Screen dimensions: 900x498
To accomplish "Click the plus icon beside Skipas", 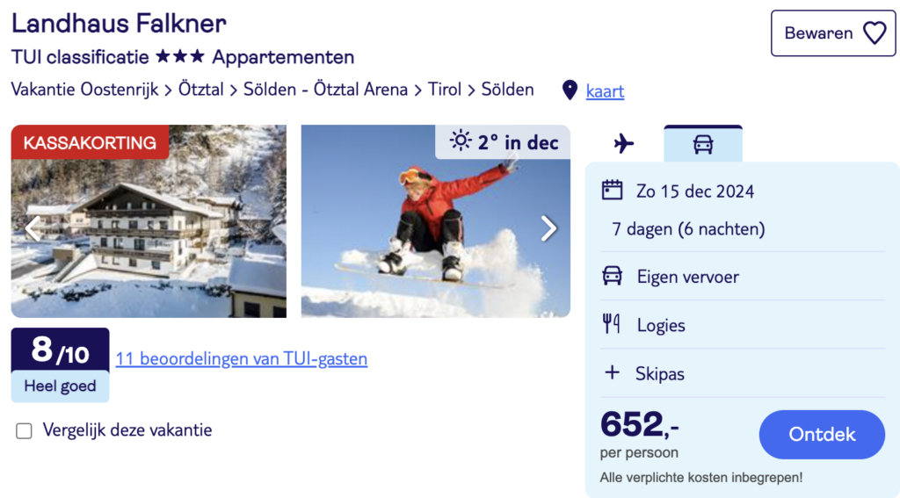I will tap(612, 373).
